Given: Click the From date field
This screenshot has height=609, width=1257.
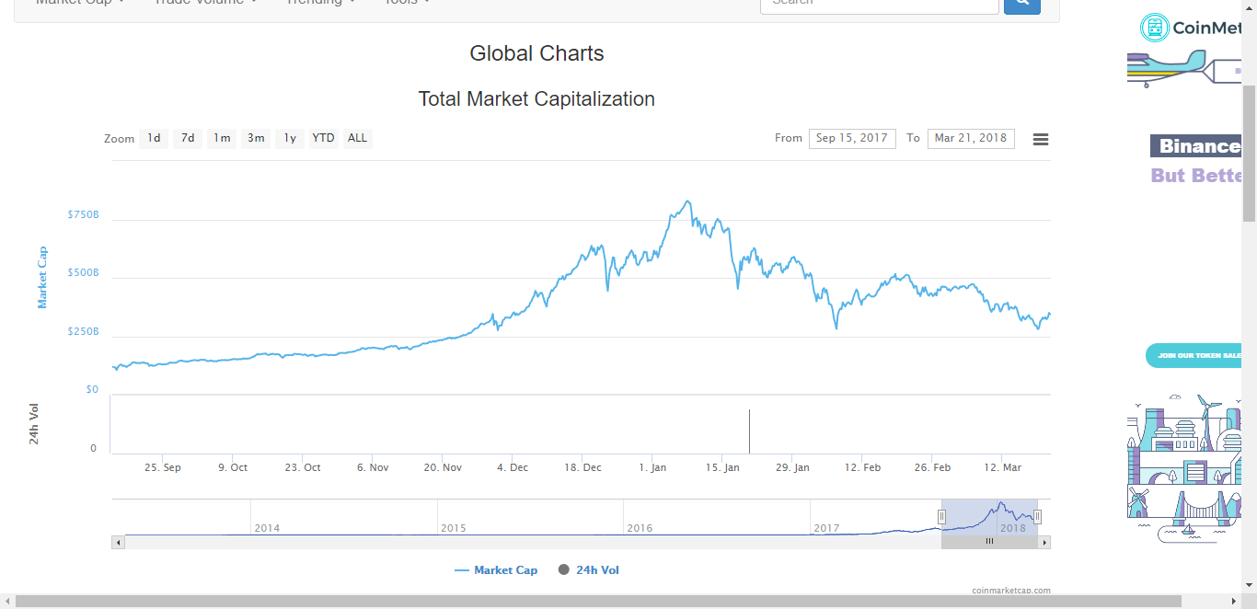Looking at the screenshot, I should (851, 139).
